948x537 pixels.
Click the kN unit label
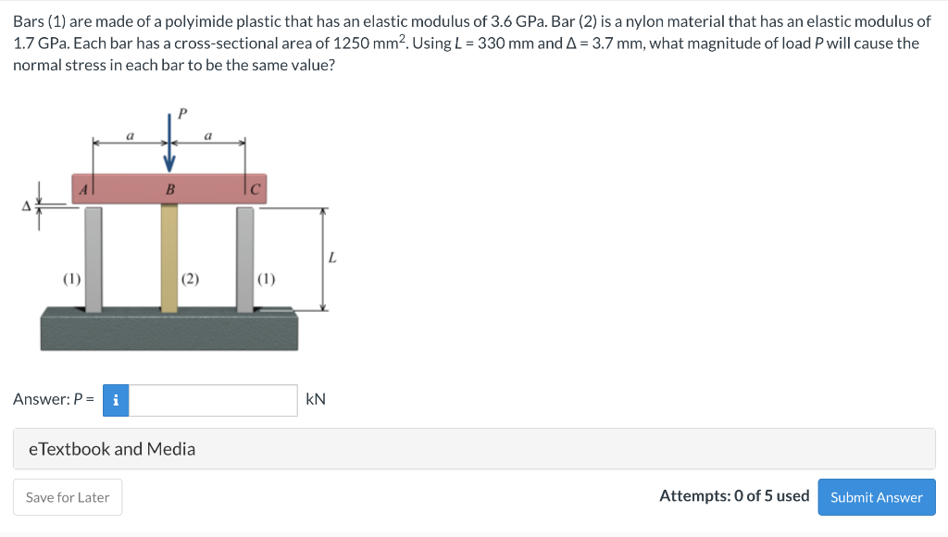click(315, 399)
